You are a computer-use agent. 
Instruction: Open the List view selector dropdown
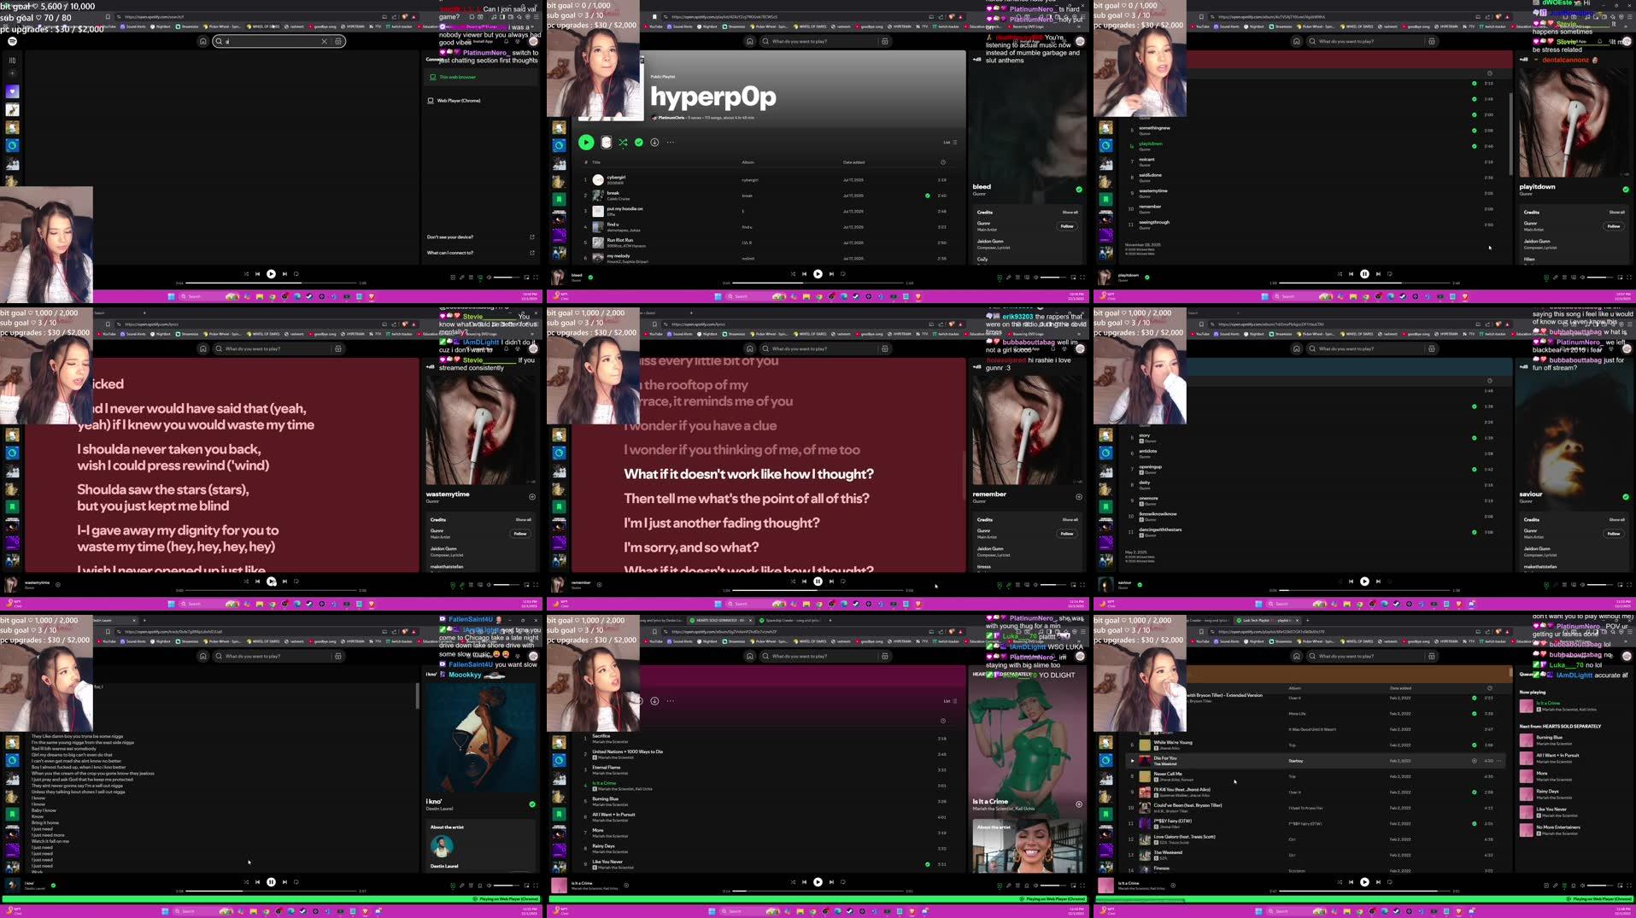click(950, 143)
